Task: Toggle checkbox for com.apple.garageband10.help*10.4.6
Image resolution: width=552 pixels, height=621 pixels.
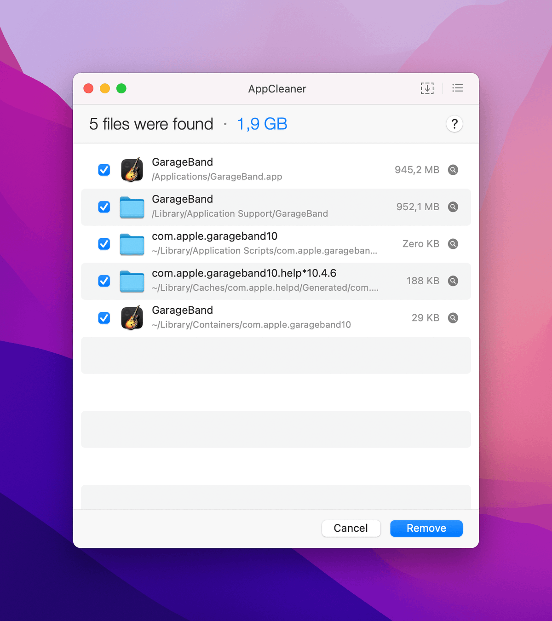Action: 104,281
